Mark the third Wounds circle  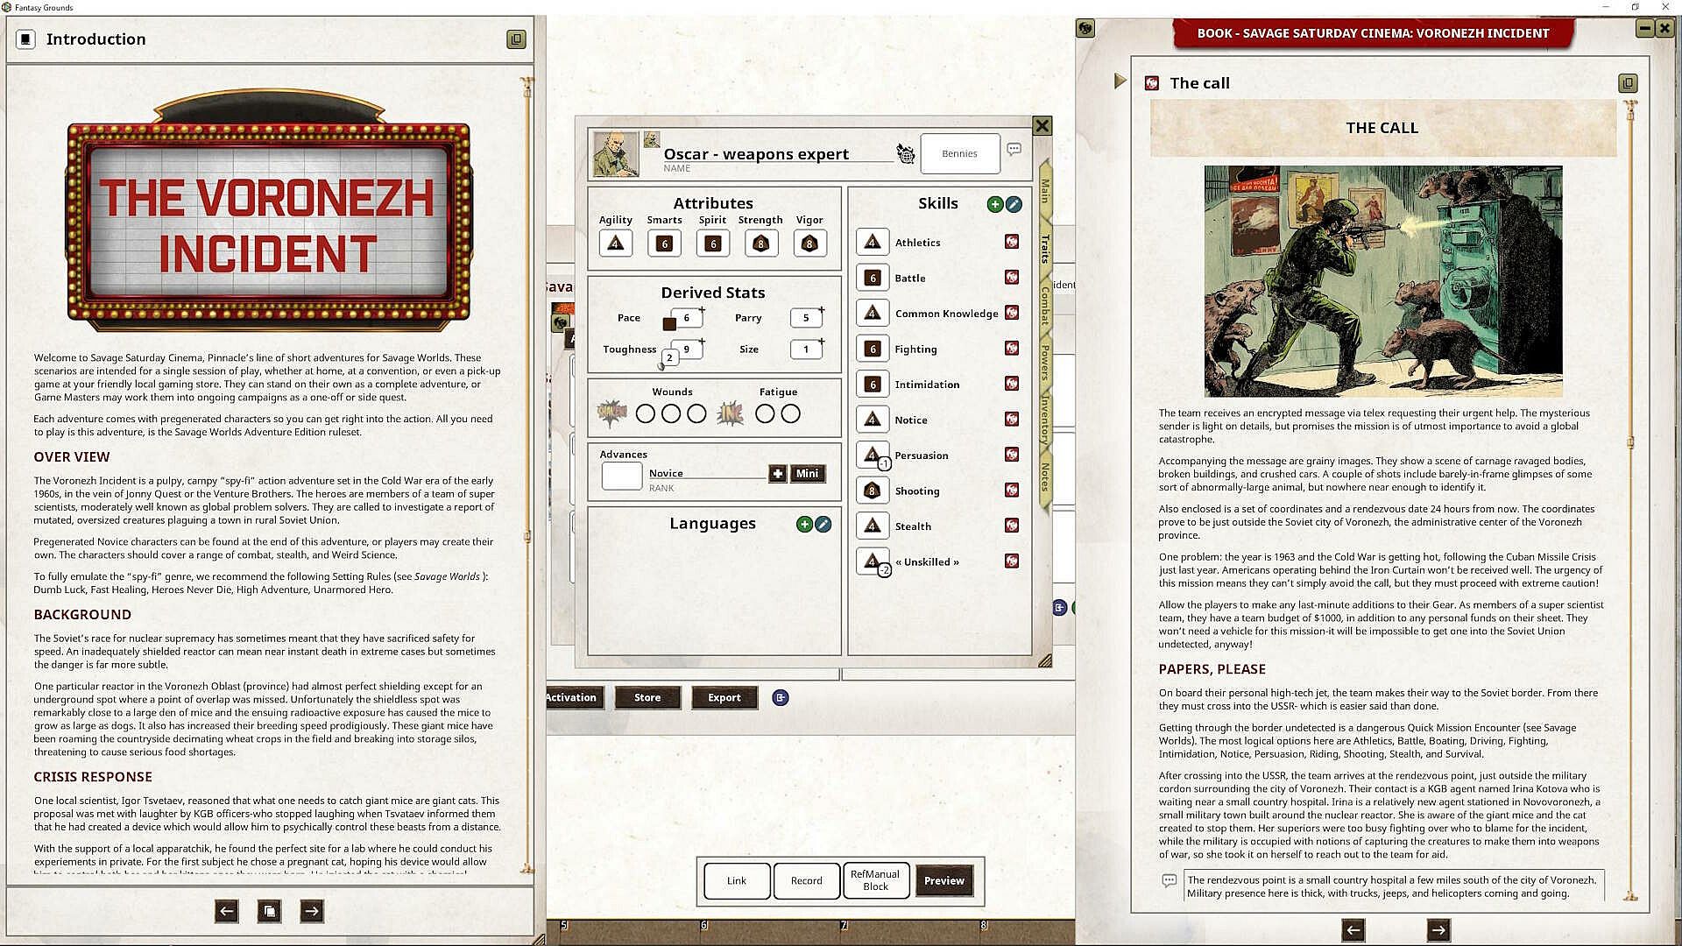[x=696, y=413]
